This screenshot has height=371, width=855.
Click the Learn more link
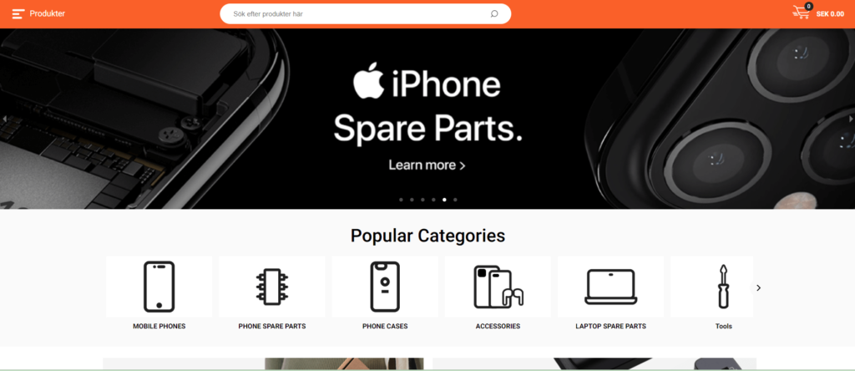pos(427,165)
